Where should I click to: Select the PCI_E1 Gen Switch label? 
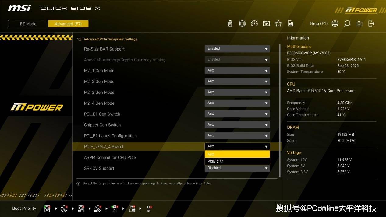(x=102, y=114)
